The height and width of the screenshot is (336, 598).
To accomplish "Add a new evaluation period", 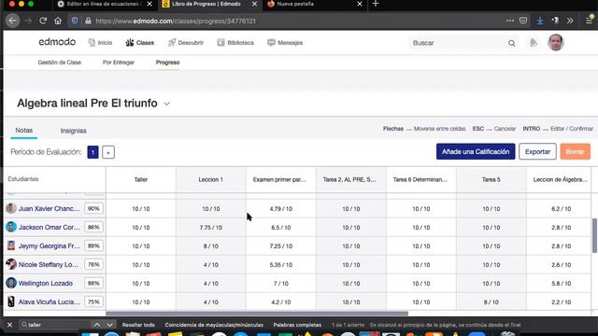I will pos(108,152).
